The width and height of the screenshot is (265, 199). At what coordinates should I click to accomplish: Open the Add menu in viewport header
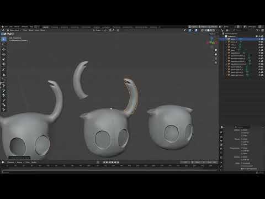(37, 30)
